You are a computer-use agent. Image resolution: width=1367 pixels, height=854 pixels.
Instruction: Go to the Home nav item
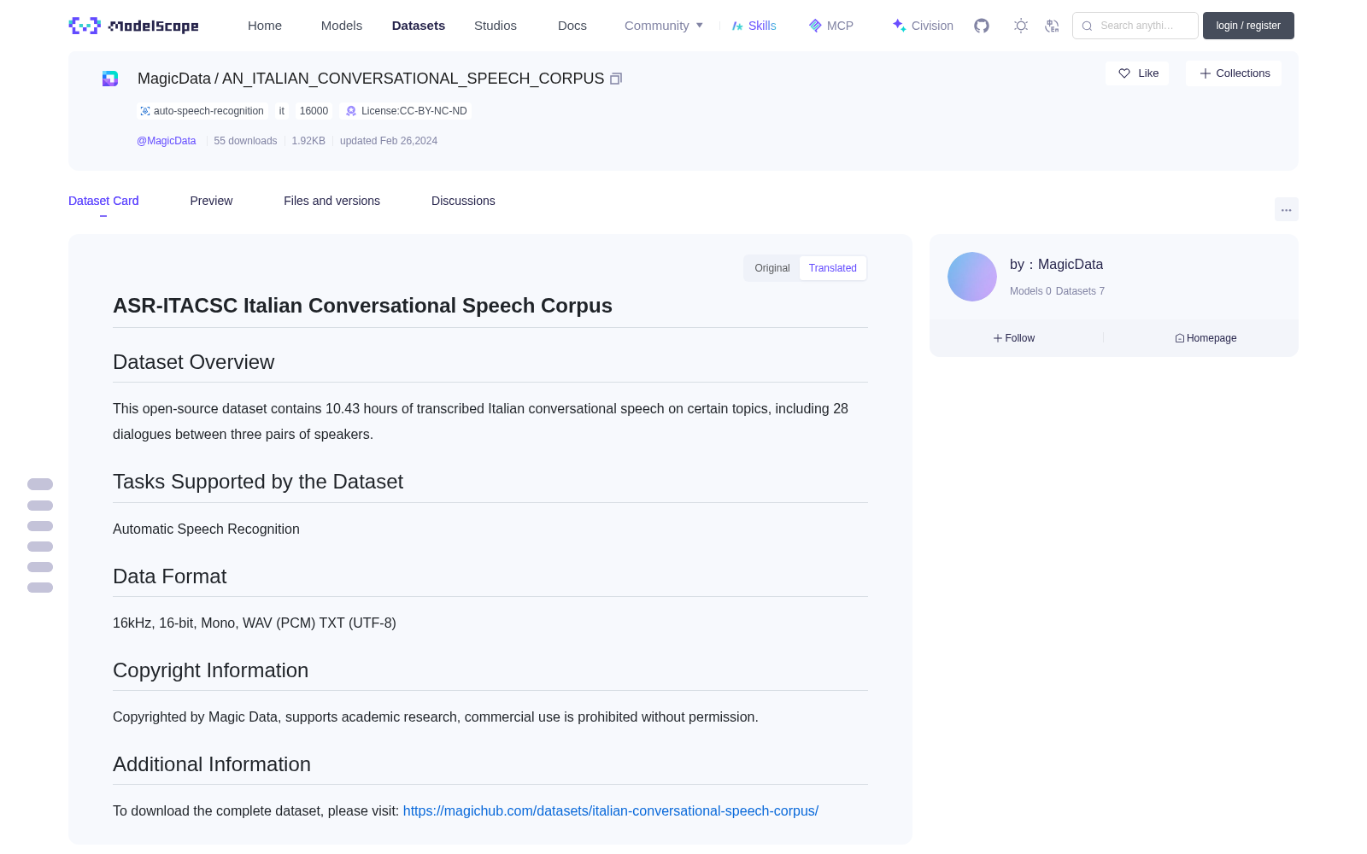(x=265, y=26)
